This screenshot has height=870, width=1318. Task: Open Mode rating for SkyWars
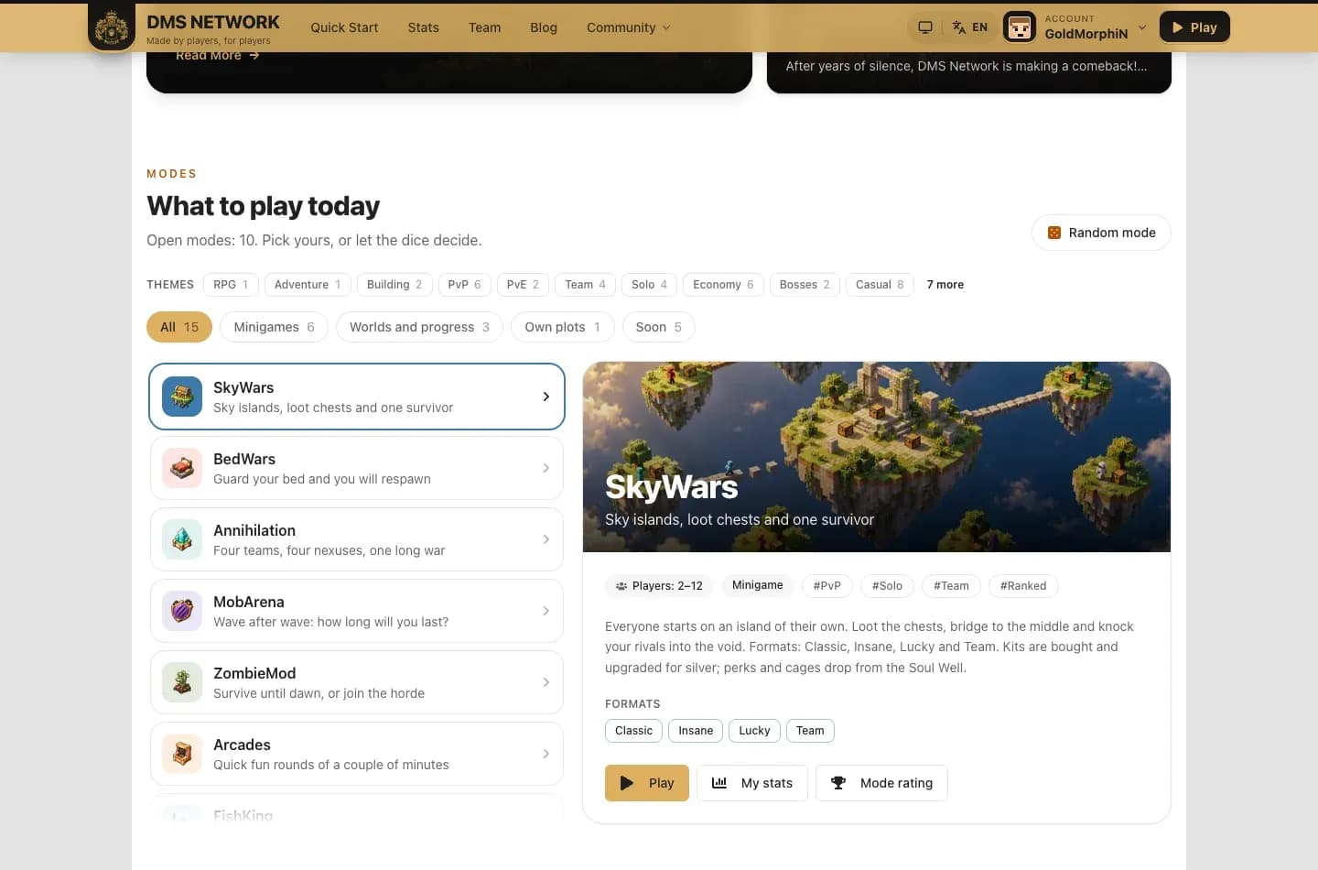[881, 783]
